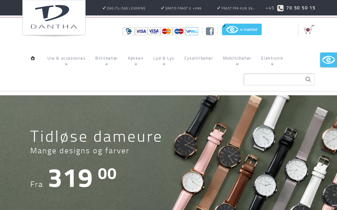Click the ViaBill payment icon
The height and width of the screenshot is (210, 337).
tap(192, 31)
